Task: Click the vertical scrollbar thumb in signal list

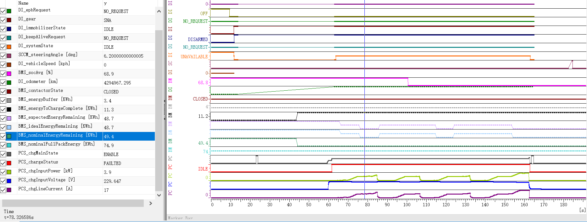Action: coord(159,110)
